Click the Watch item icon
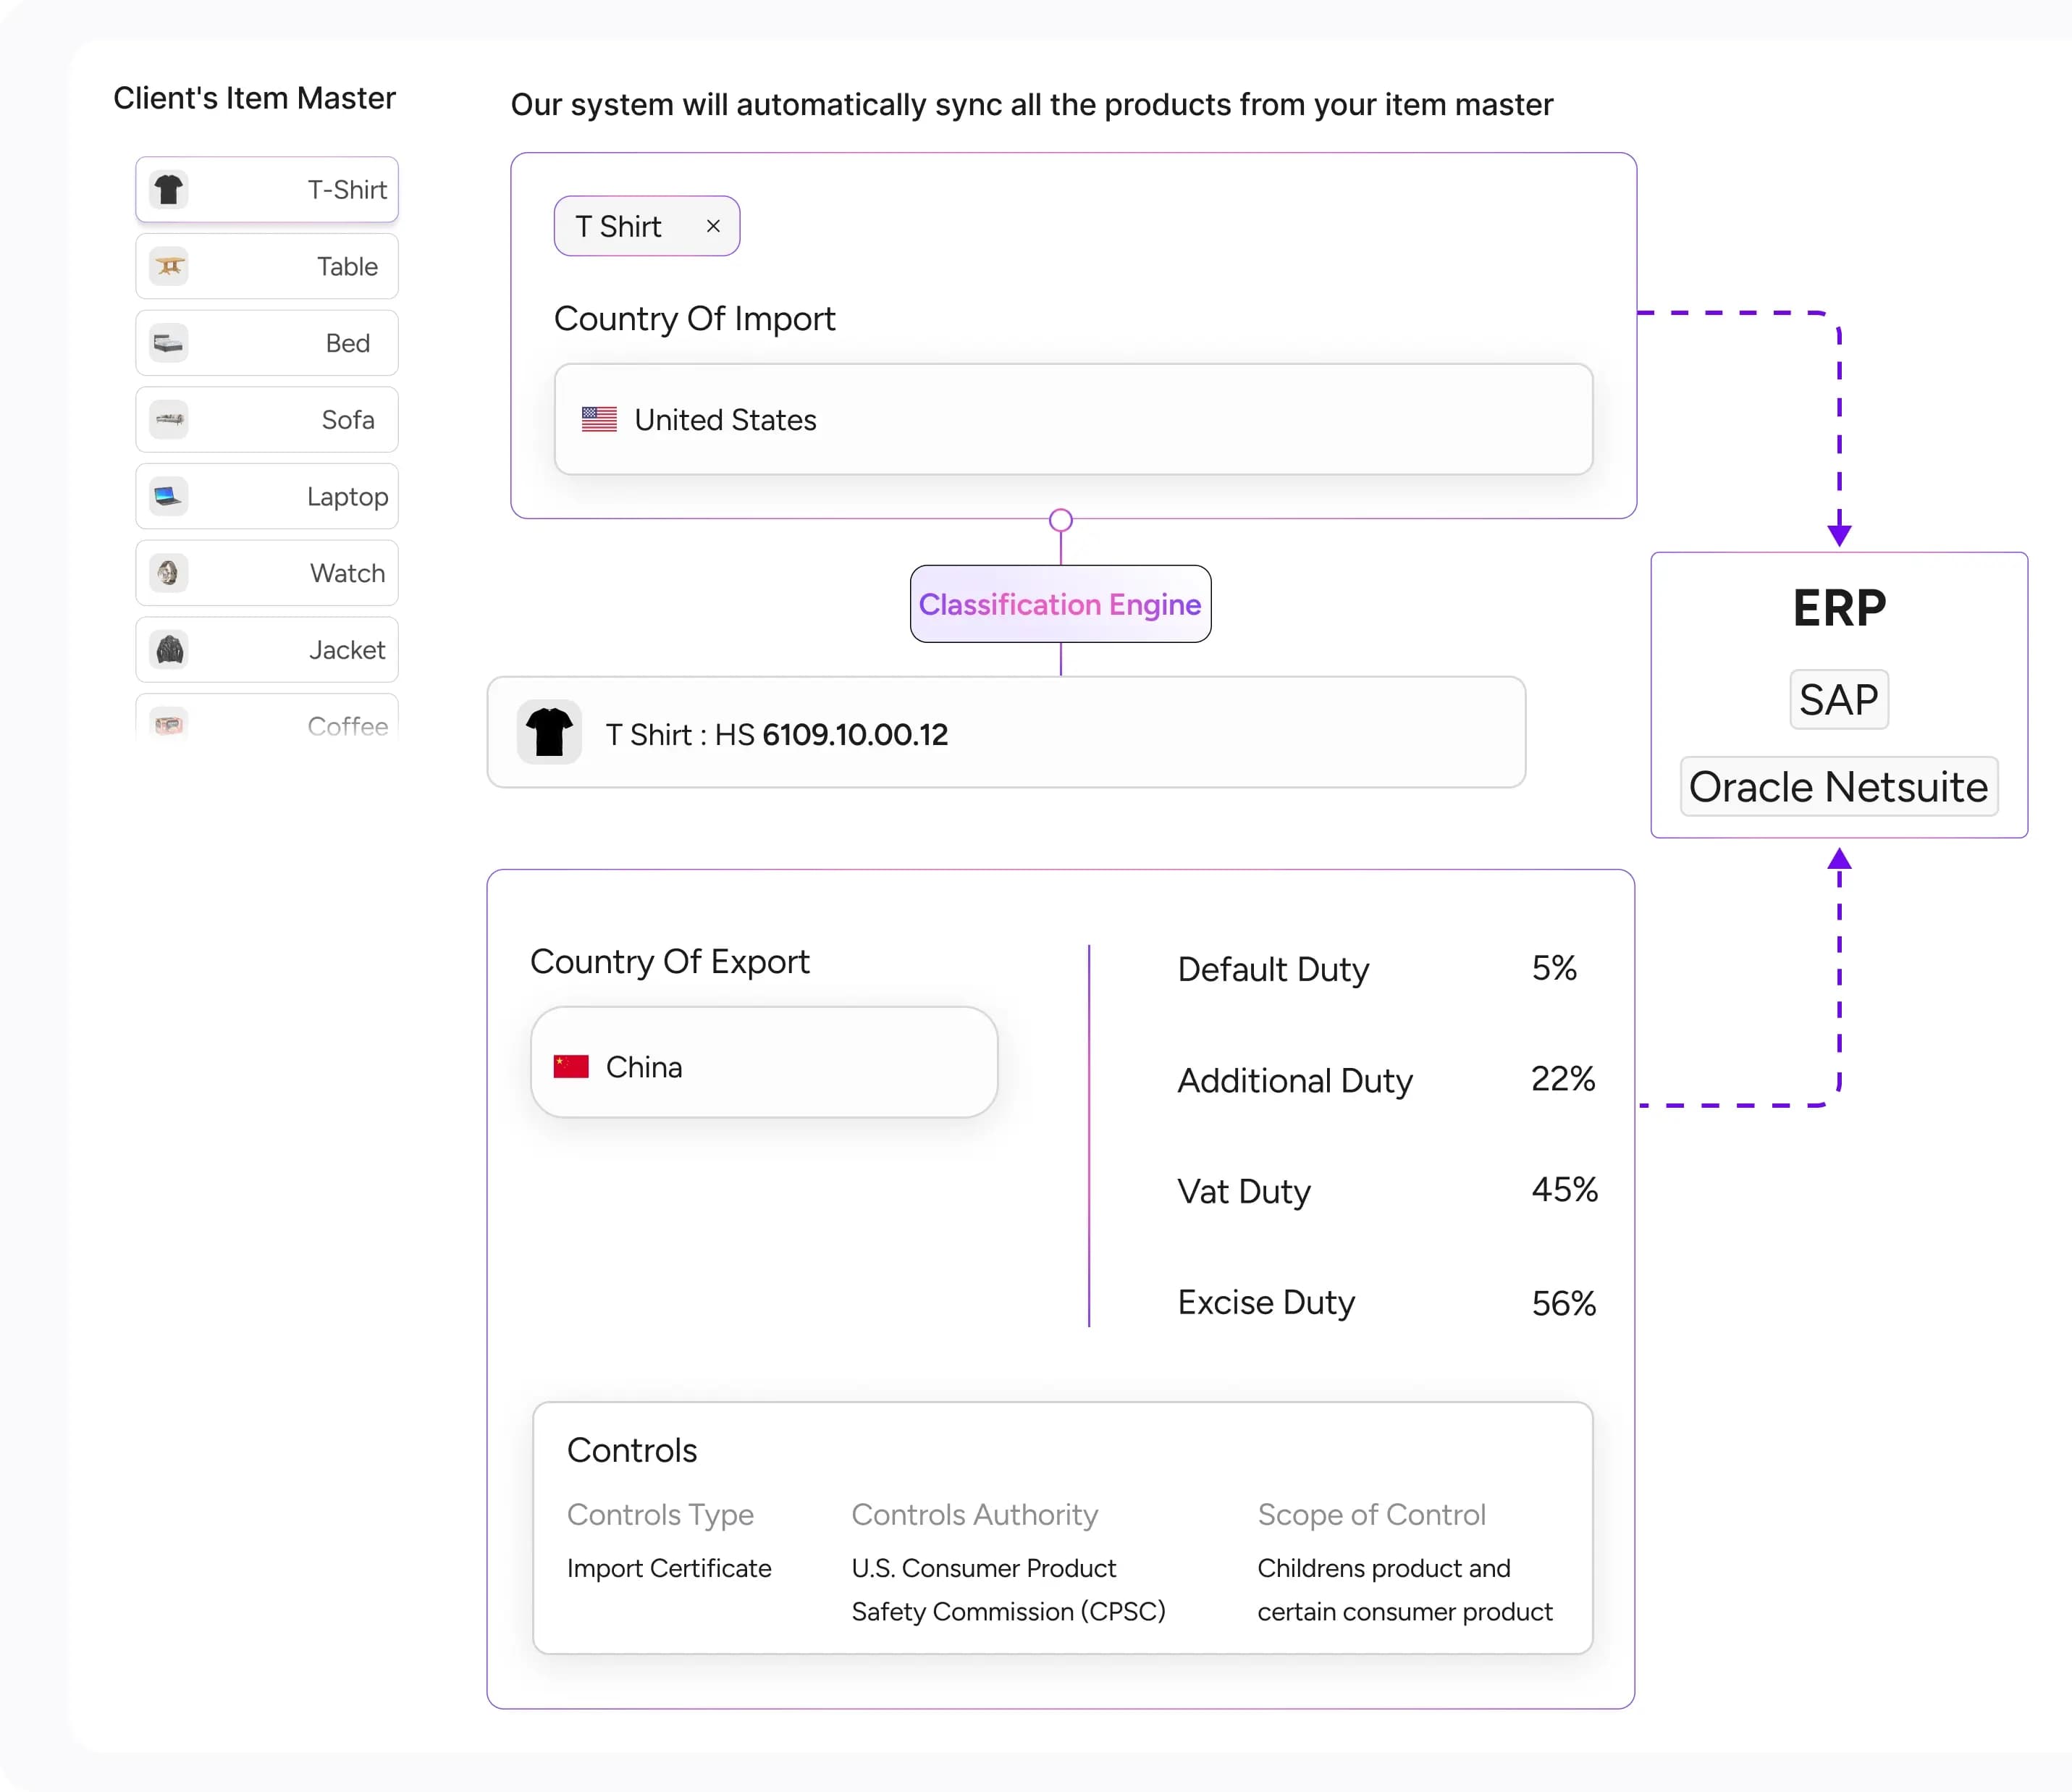This screenshot has height=1792, width=2072. tap(169, 574)
